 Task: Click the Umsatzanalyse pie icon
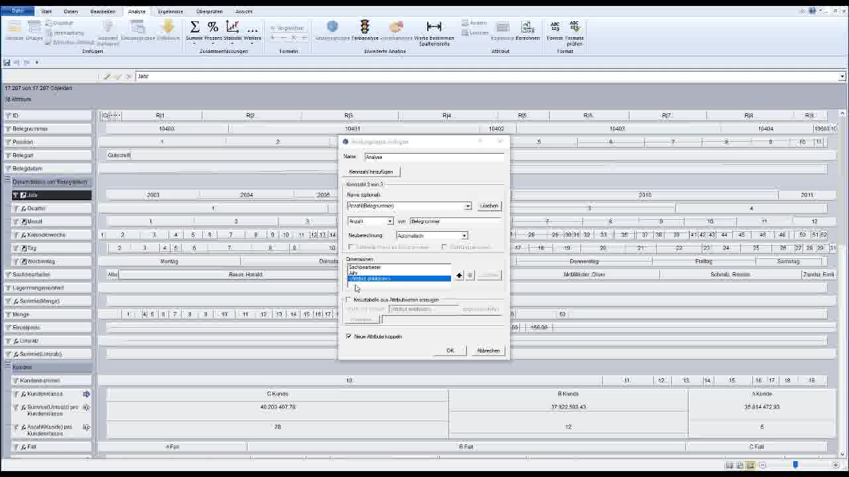click(x=396, y=26)
